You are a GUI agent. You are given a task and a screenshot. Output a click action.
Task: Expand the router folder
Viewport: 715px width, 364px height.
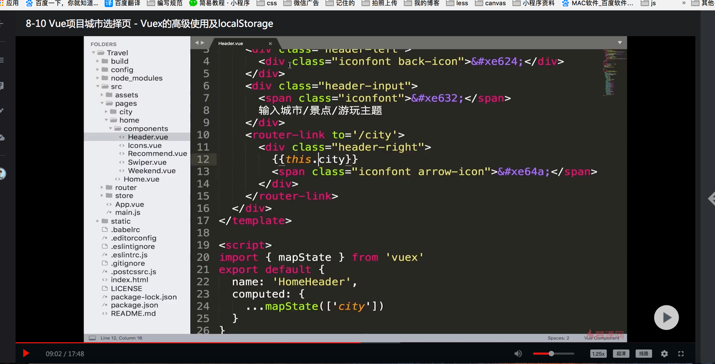coord(102,187)
